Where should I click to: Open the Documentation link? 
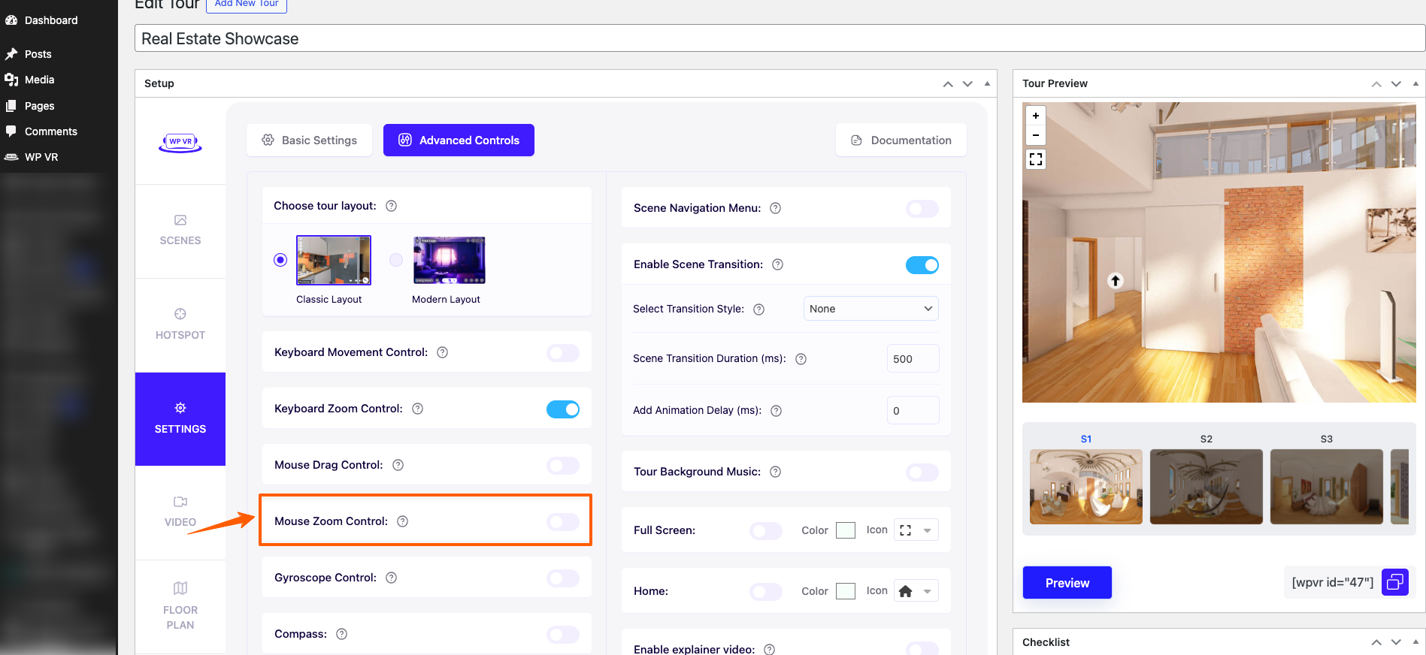[x=901, y=140]
